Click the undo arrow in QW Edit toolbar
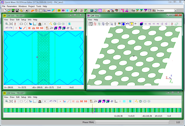 click(6, 28)
